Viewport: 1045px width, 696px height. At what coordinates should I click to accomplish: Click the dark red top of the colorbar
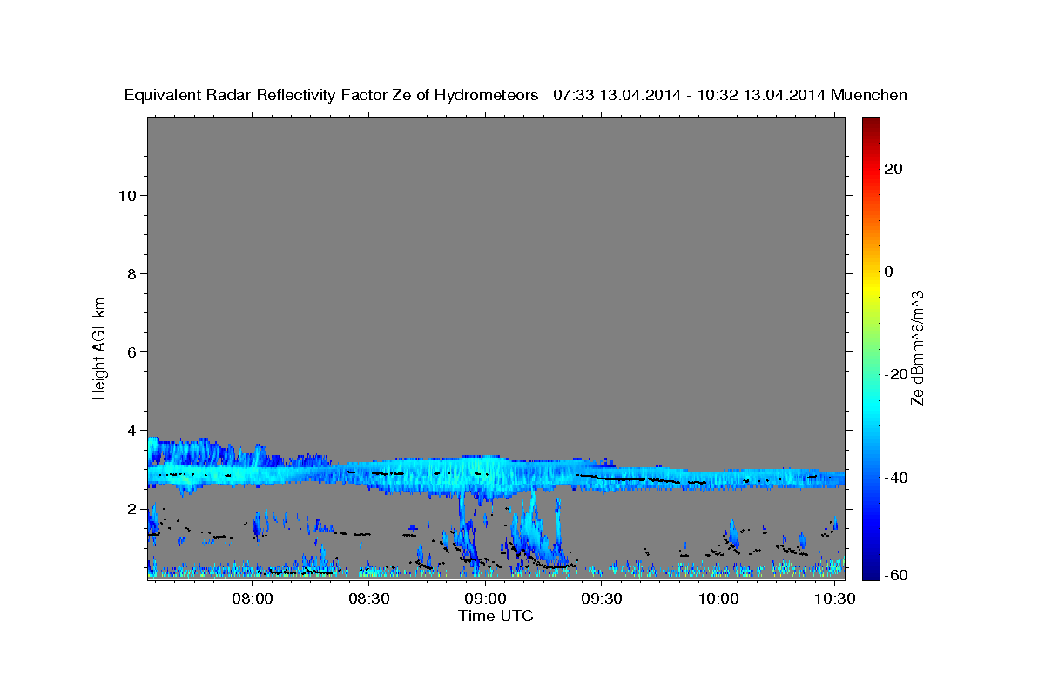tap(870, 126)
